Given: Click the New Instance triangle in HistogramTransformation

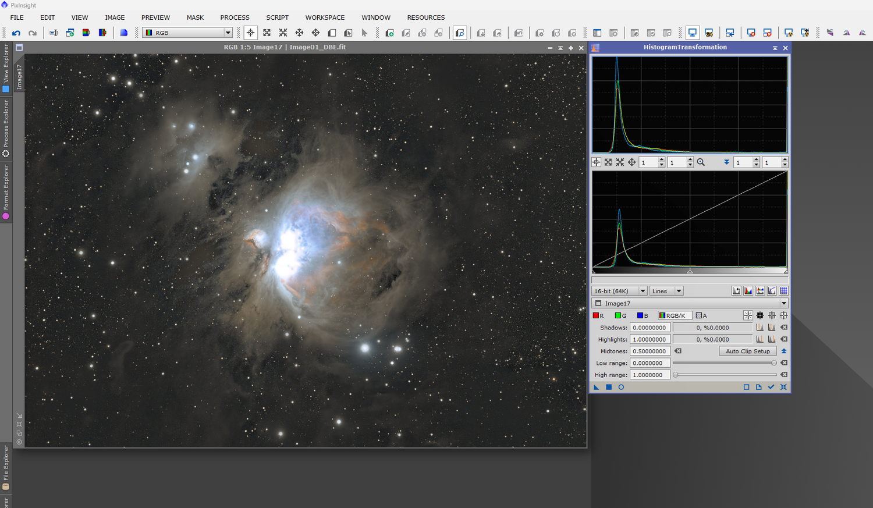Looking at the screenshot, I should 596,387.
